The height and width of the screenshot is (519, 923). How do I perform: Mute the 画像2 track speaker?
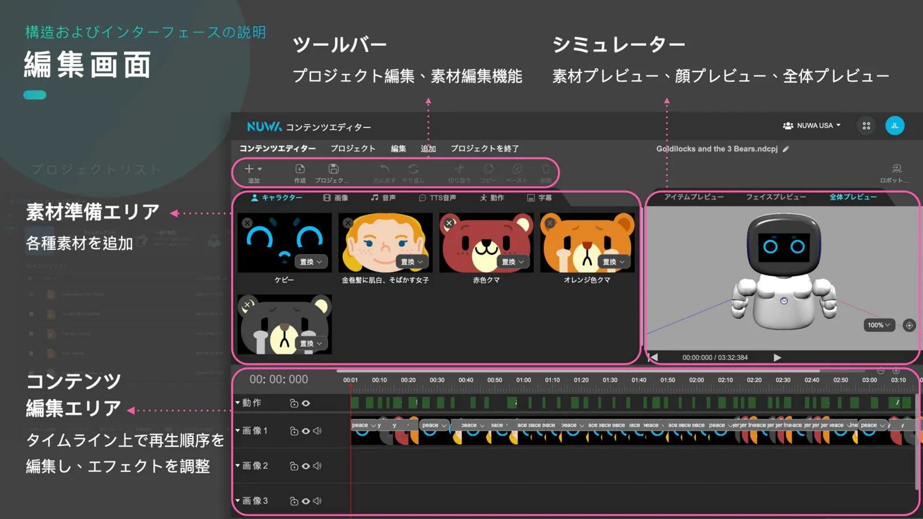pos(317,466)
